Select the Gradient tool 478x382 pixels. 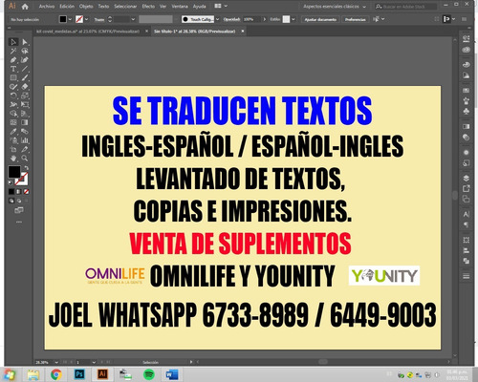25,122
